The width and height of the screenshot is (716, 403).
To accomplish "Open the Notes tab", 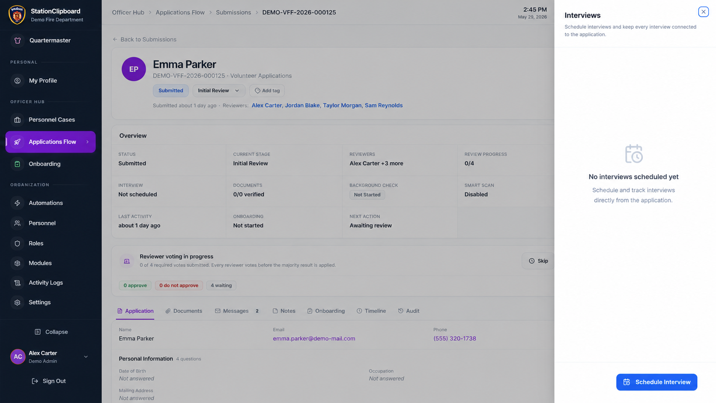I will tap(284, 311).
